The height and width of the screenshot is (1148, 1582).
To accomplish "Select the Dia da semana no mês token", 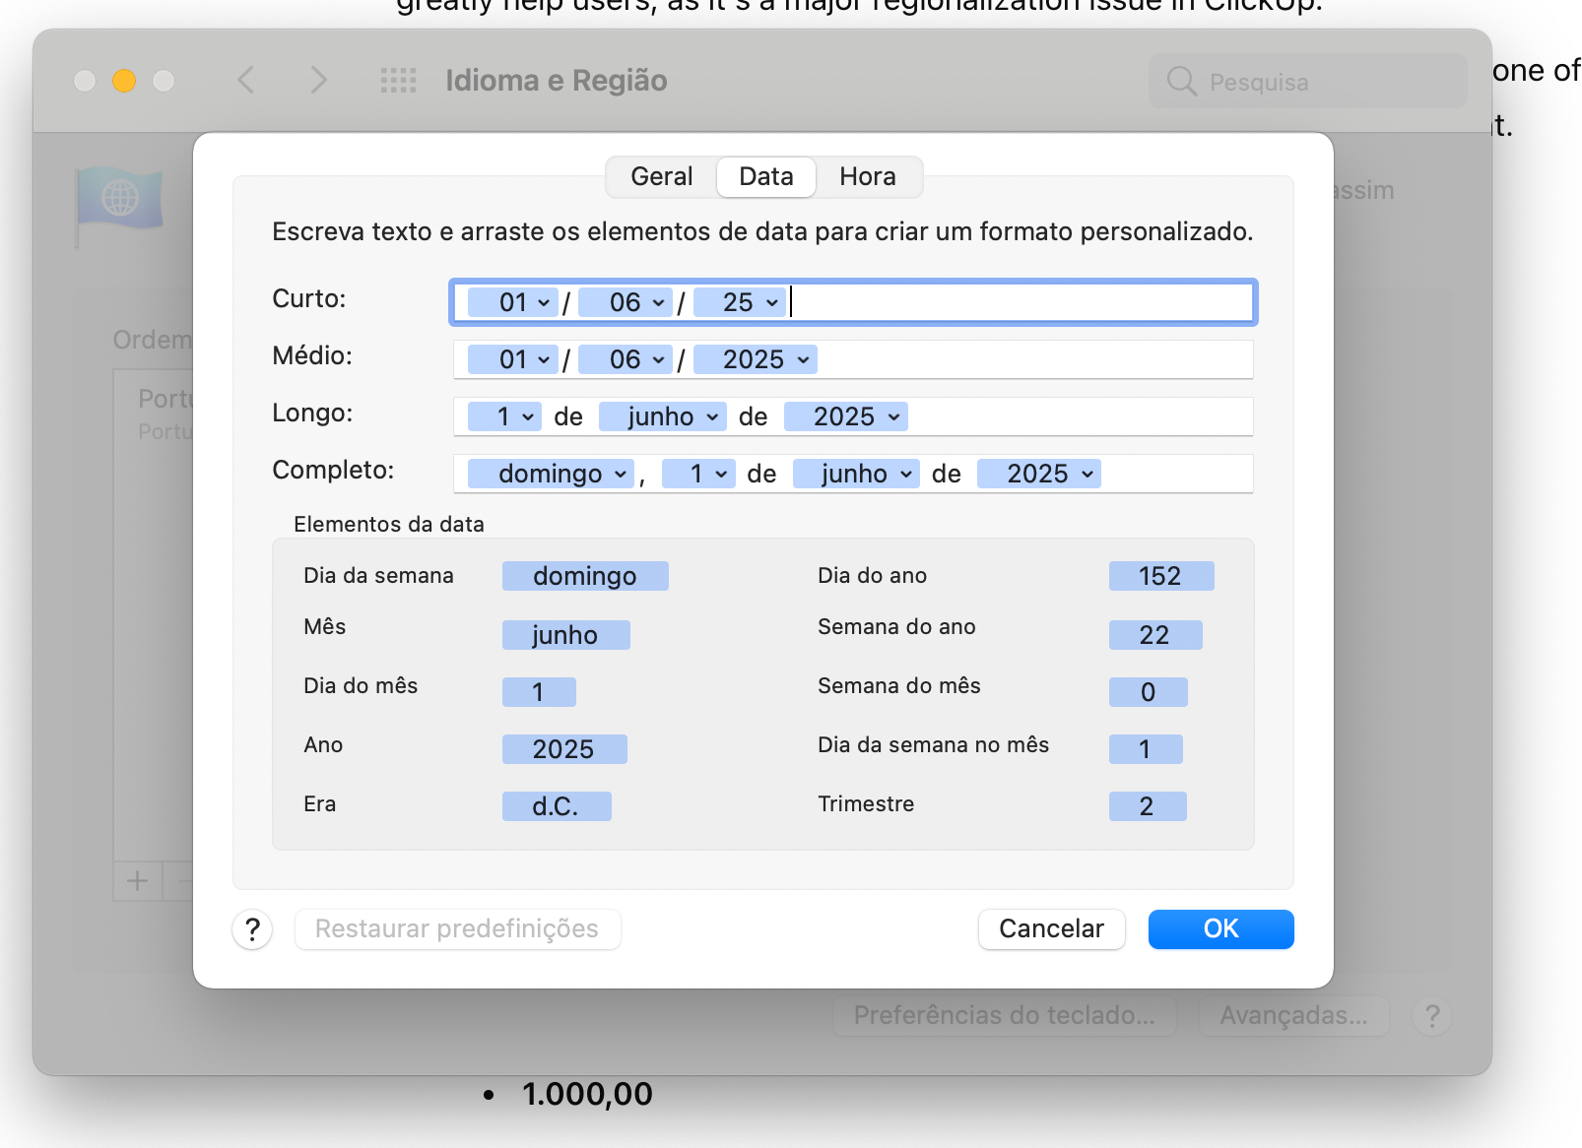I will point(1146,749).
